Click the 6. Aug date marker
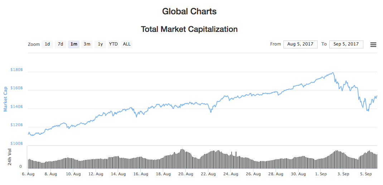The width and height of the screenshot is (383, 185). (x=29, y=174)
